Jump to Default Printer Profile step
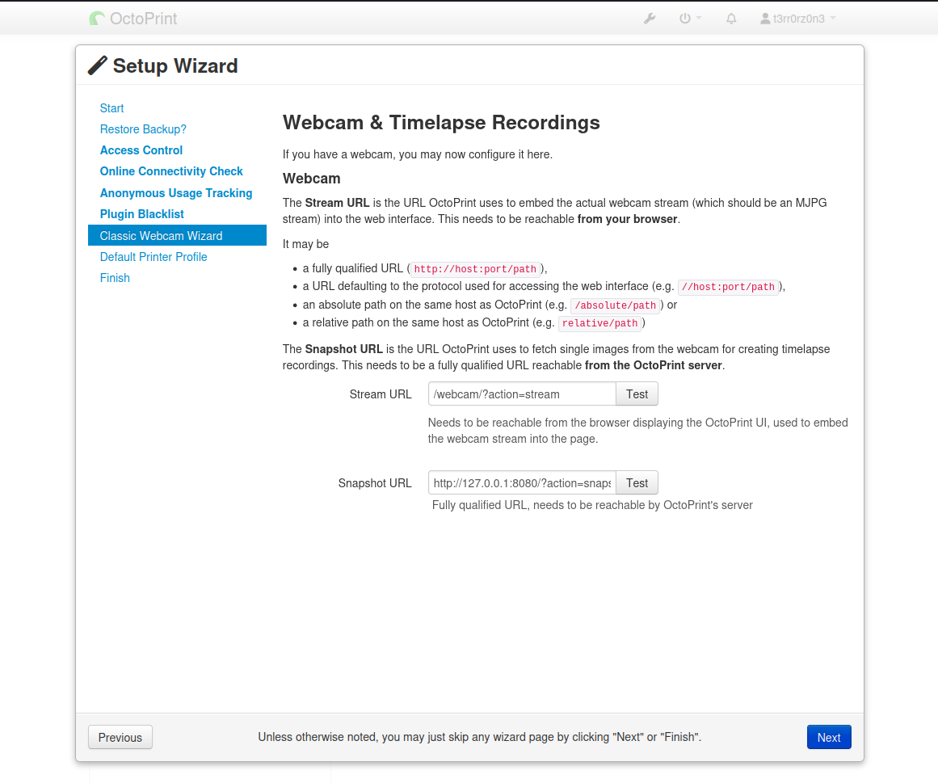 pos(154,257)
